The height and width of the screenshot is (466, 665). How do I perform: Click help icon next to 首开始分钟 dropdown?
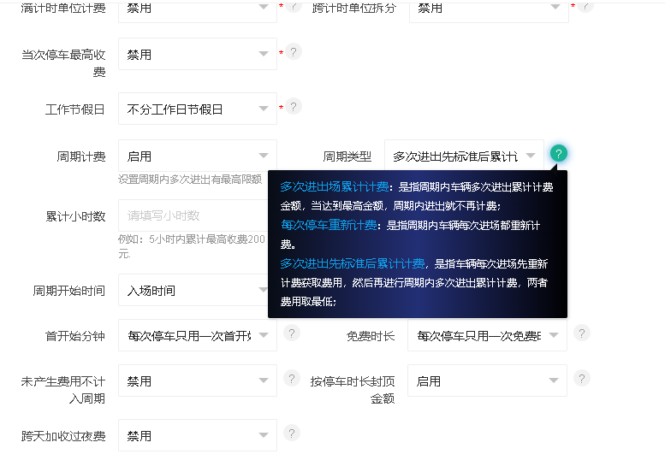292,333
